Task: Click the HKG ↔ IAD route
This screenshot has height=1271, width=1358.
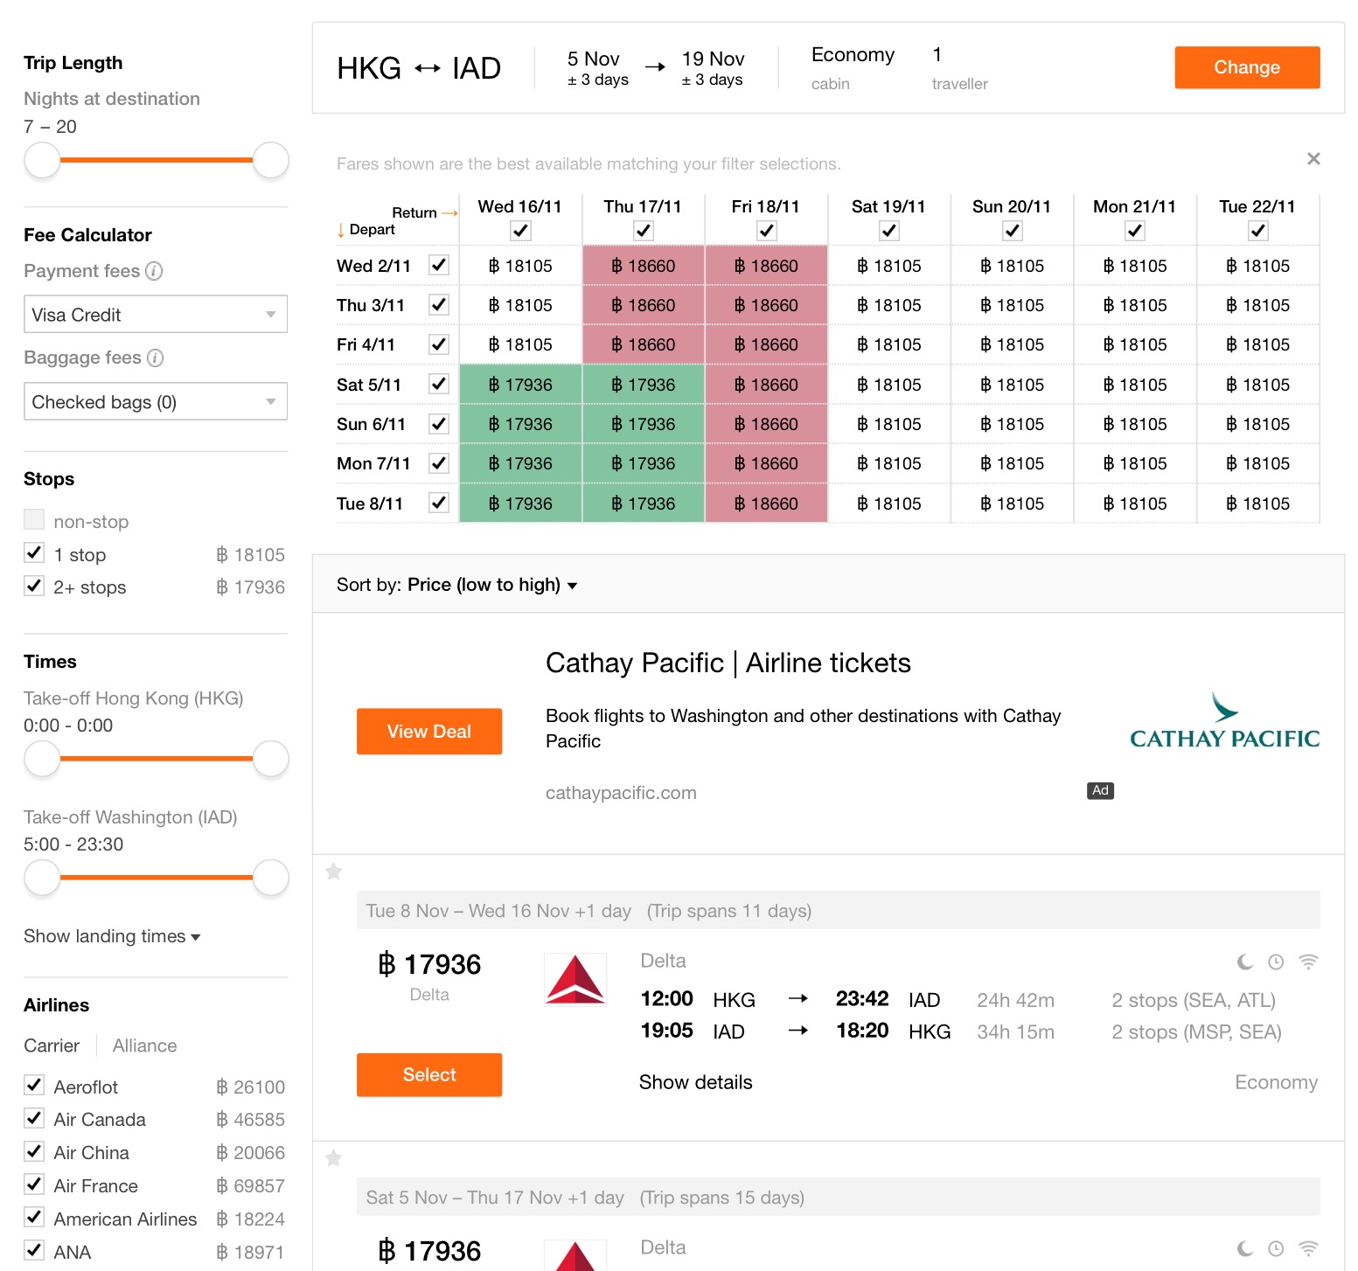Action: pyautogui.click(x=419, y=68)
